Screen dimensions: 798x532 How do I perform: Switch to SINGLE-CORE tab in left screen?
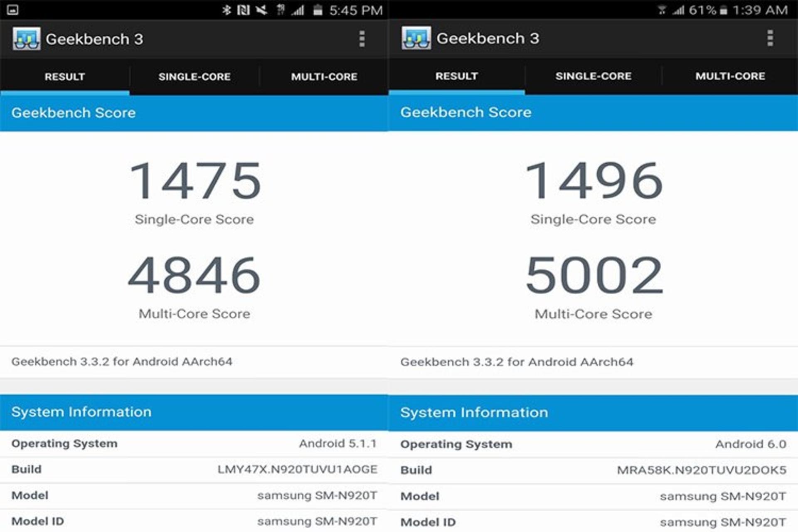195,76
